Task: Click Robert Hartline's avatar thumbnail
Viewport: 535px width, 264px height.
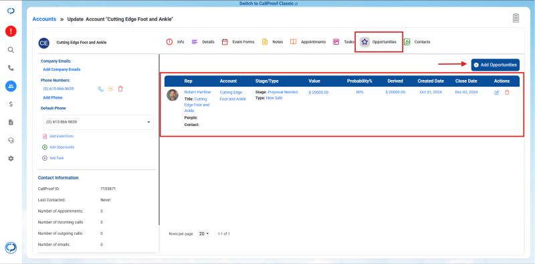Action: click(x=173, y=95)
